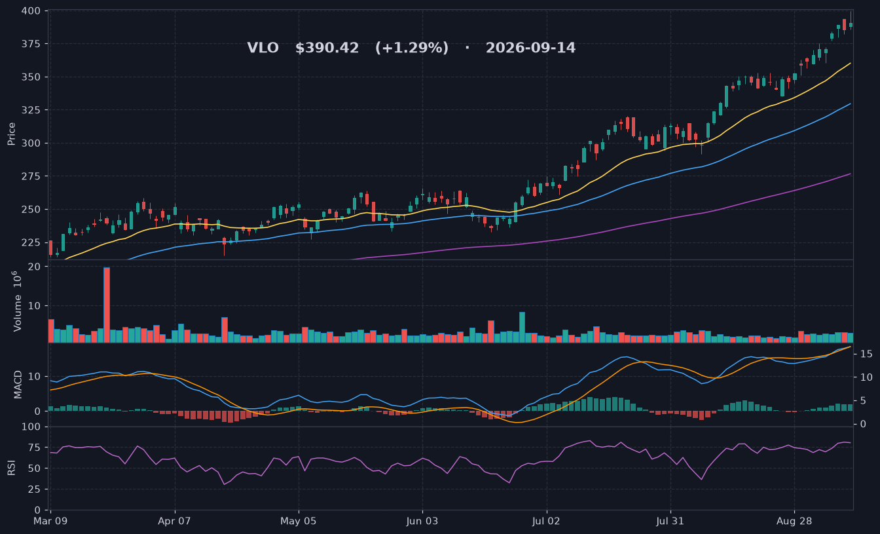Click the 100 RSI axis tick
The width and height of the screenshot is (880, 534).
coord(31,427)
